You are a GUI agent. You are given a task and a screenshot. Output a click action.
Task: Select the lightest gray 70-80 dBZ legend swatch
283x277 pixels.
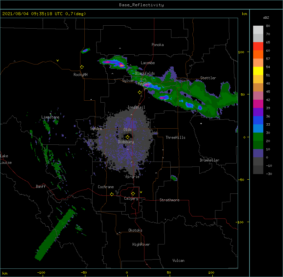tap(258, 30)
